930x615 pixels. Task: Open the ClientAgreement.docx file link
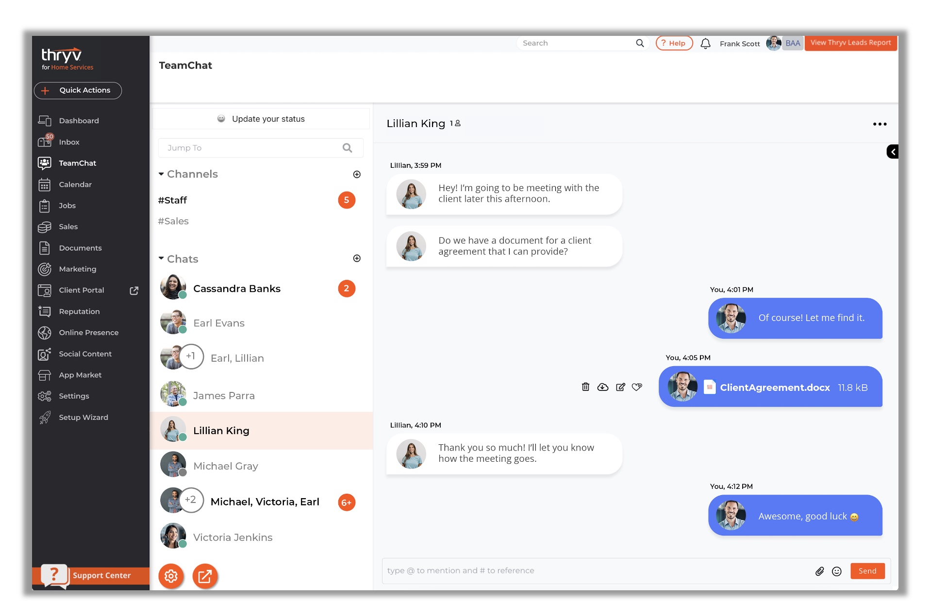pyautogui.click(x=775, y=388)
